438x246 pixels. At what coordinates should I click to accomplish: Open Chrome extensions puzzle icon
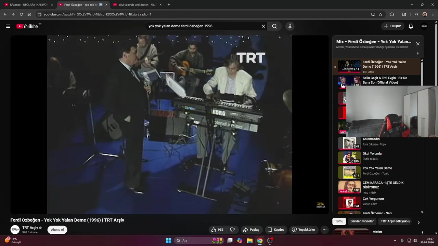[392, 14]
